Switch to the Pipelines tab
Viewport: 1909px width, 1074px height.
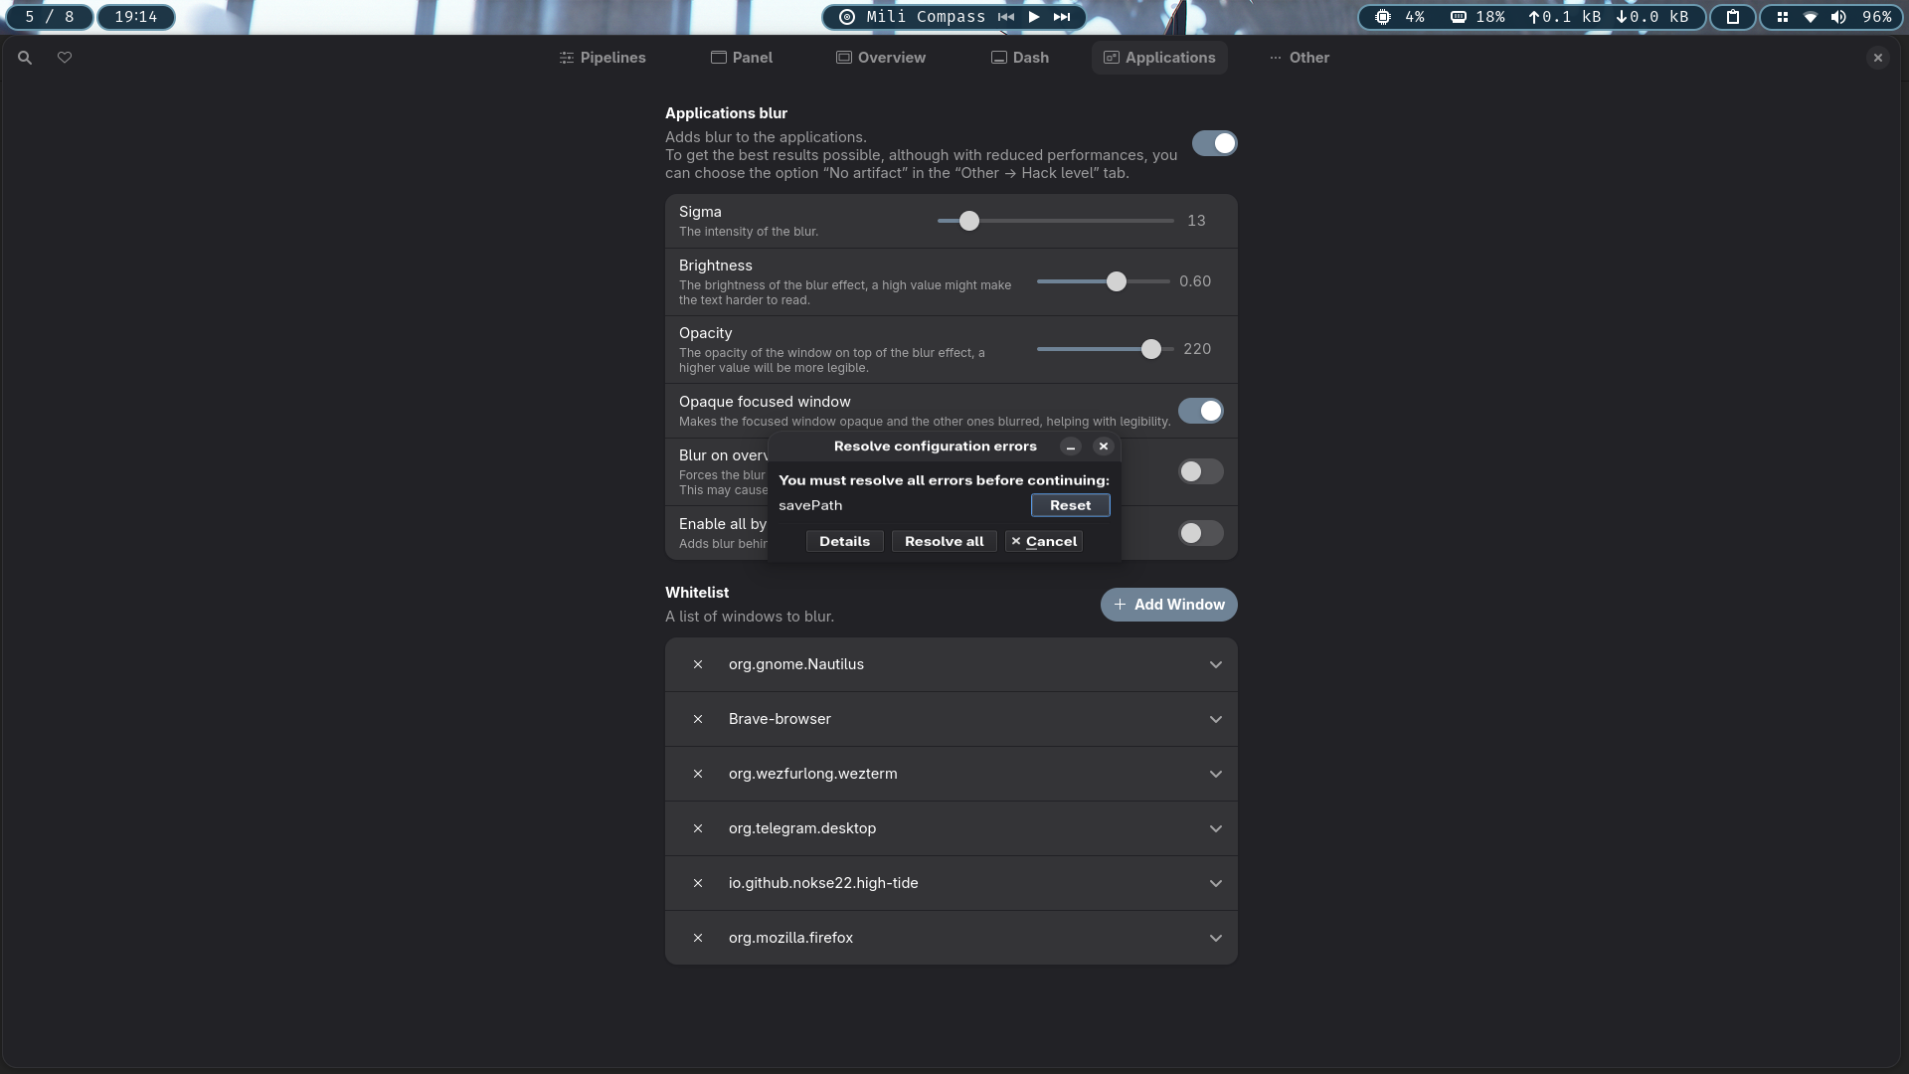point(603,58)
